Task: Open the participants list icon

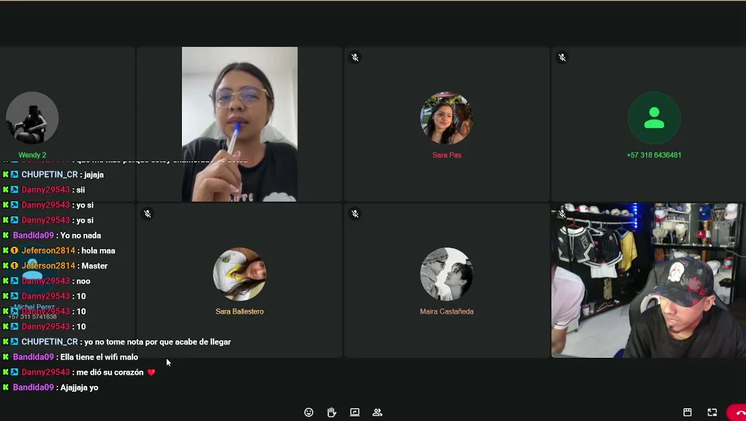Action: [377, 412]
